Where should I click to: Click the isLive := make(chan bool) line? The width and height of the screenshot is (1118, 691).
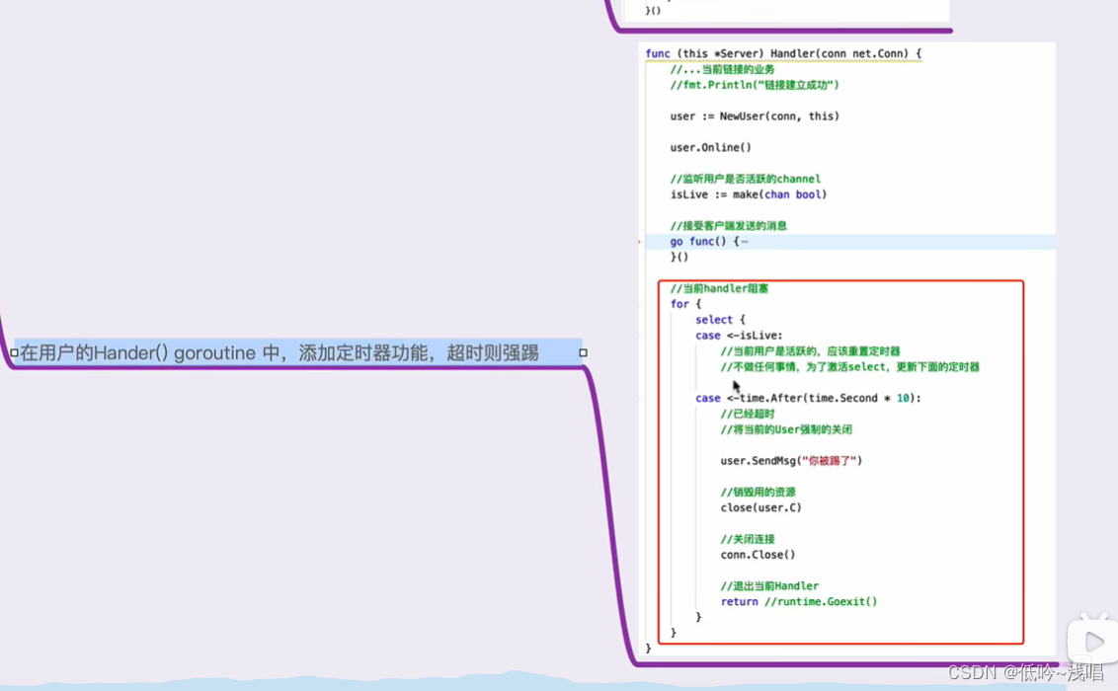tap(748, 194)
